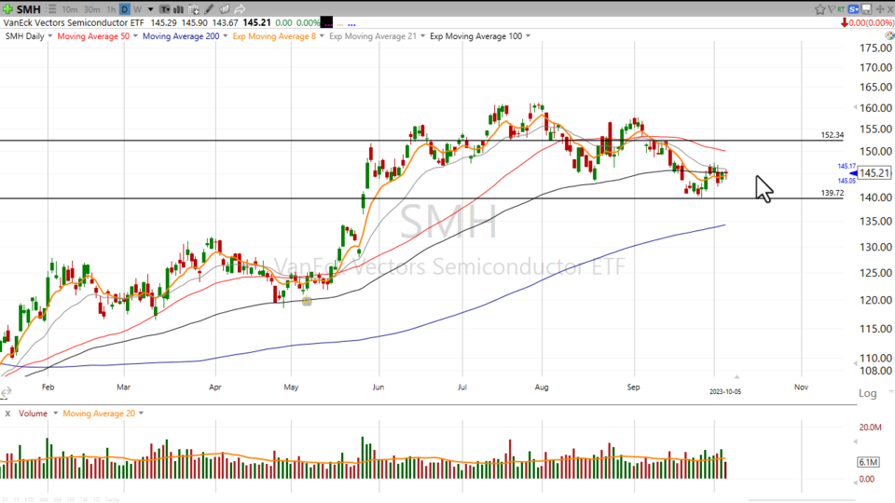Switch to the 30m timeframe
The image size is (895, 503).
point(92,9)
